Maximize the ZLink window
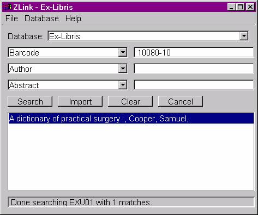The width and height of the screenshot is (258, 215). (240, 7)
